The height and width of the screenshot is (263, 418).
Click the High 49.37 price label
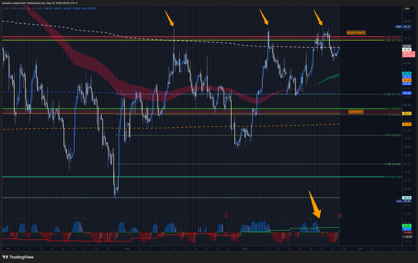coord(403,26)
